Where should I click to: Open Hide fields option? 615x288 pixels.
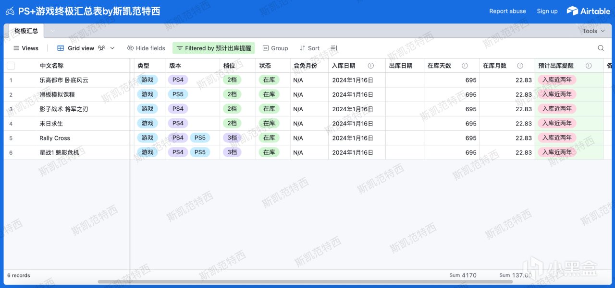pos(146,48)
